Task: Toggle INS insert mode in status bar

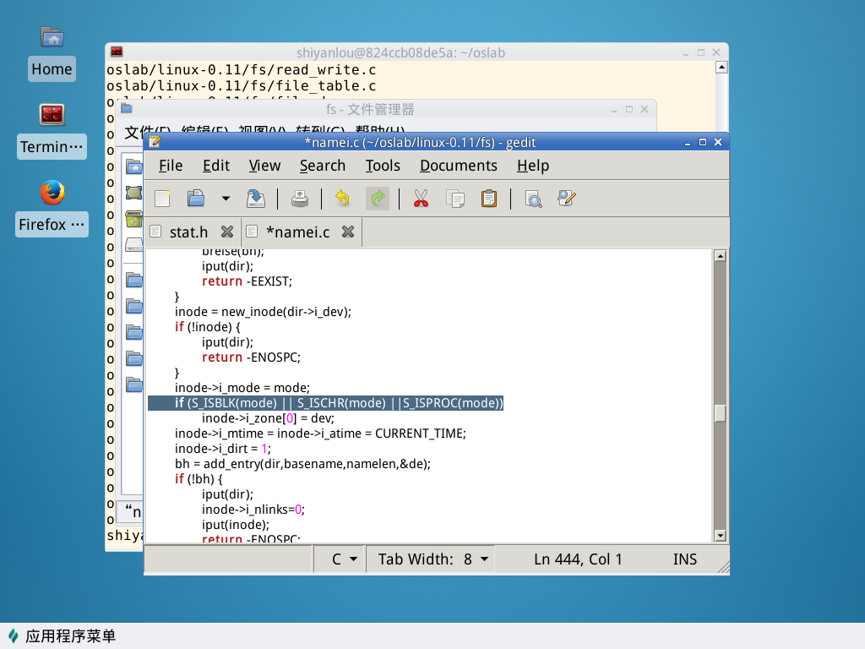Action: (684, 559)
